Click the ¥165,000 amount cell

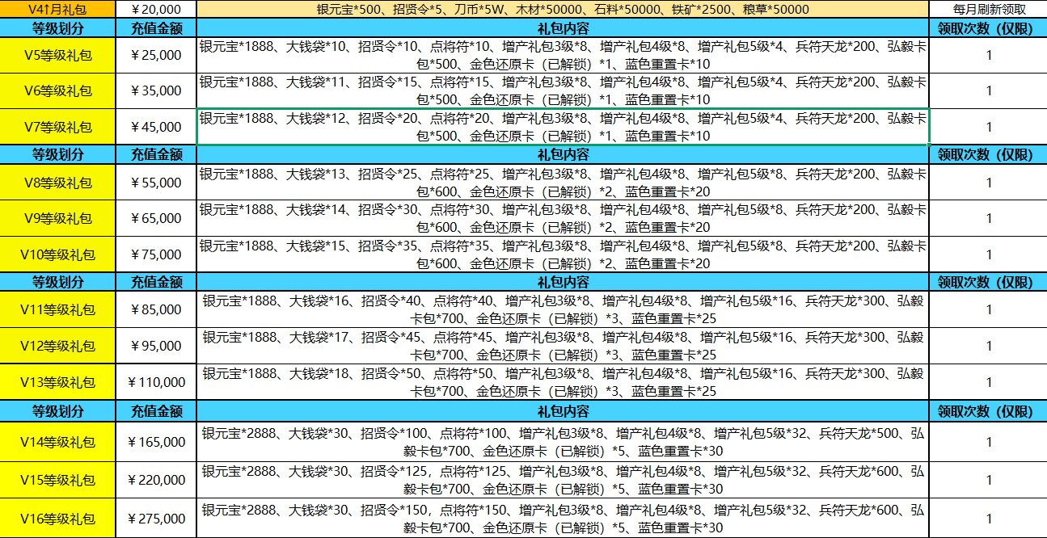(x=156, y=442)
